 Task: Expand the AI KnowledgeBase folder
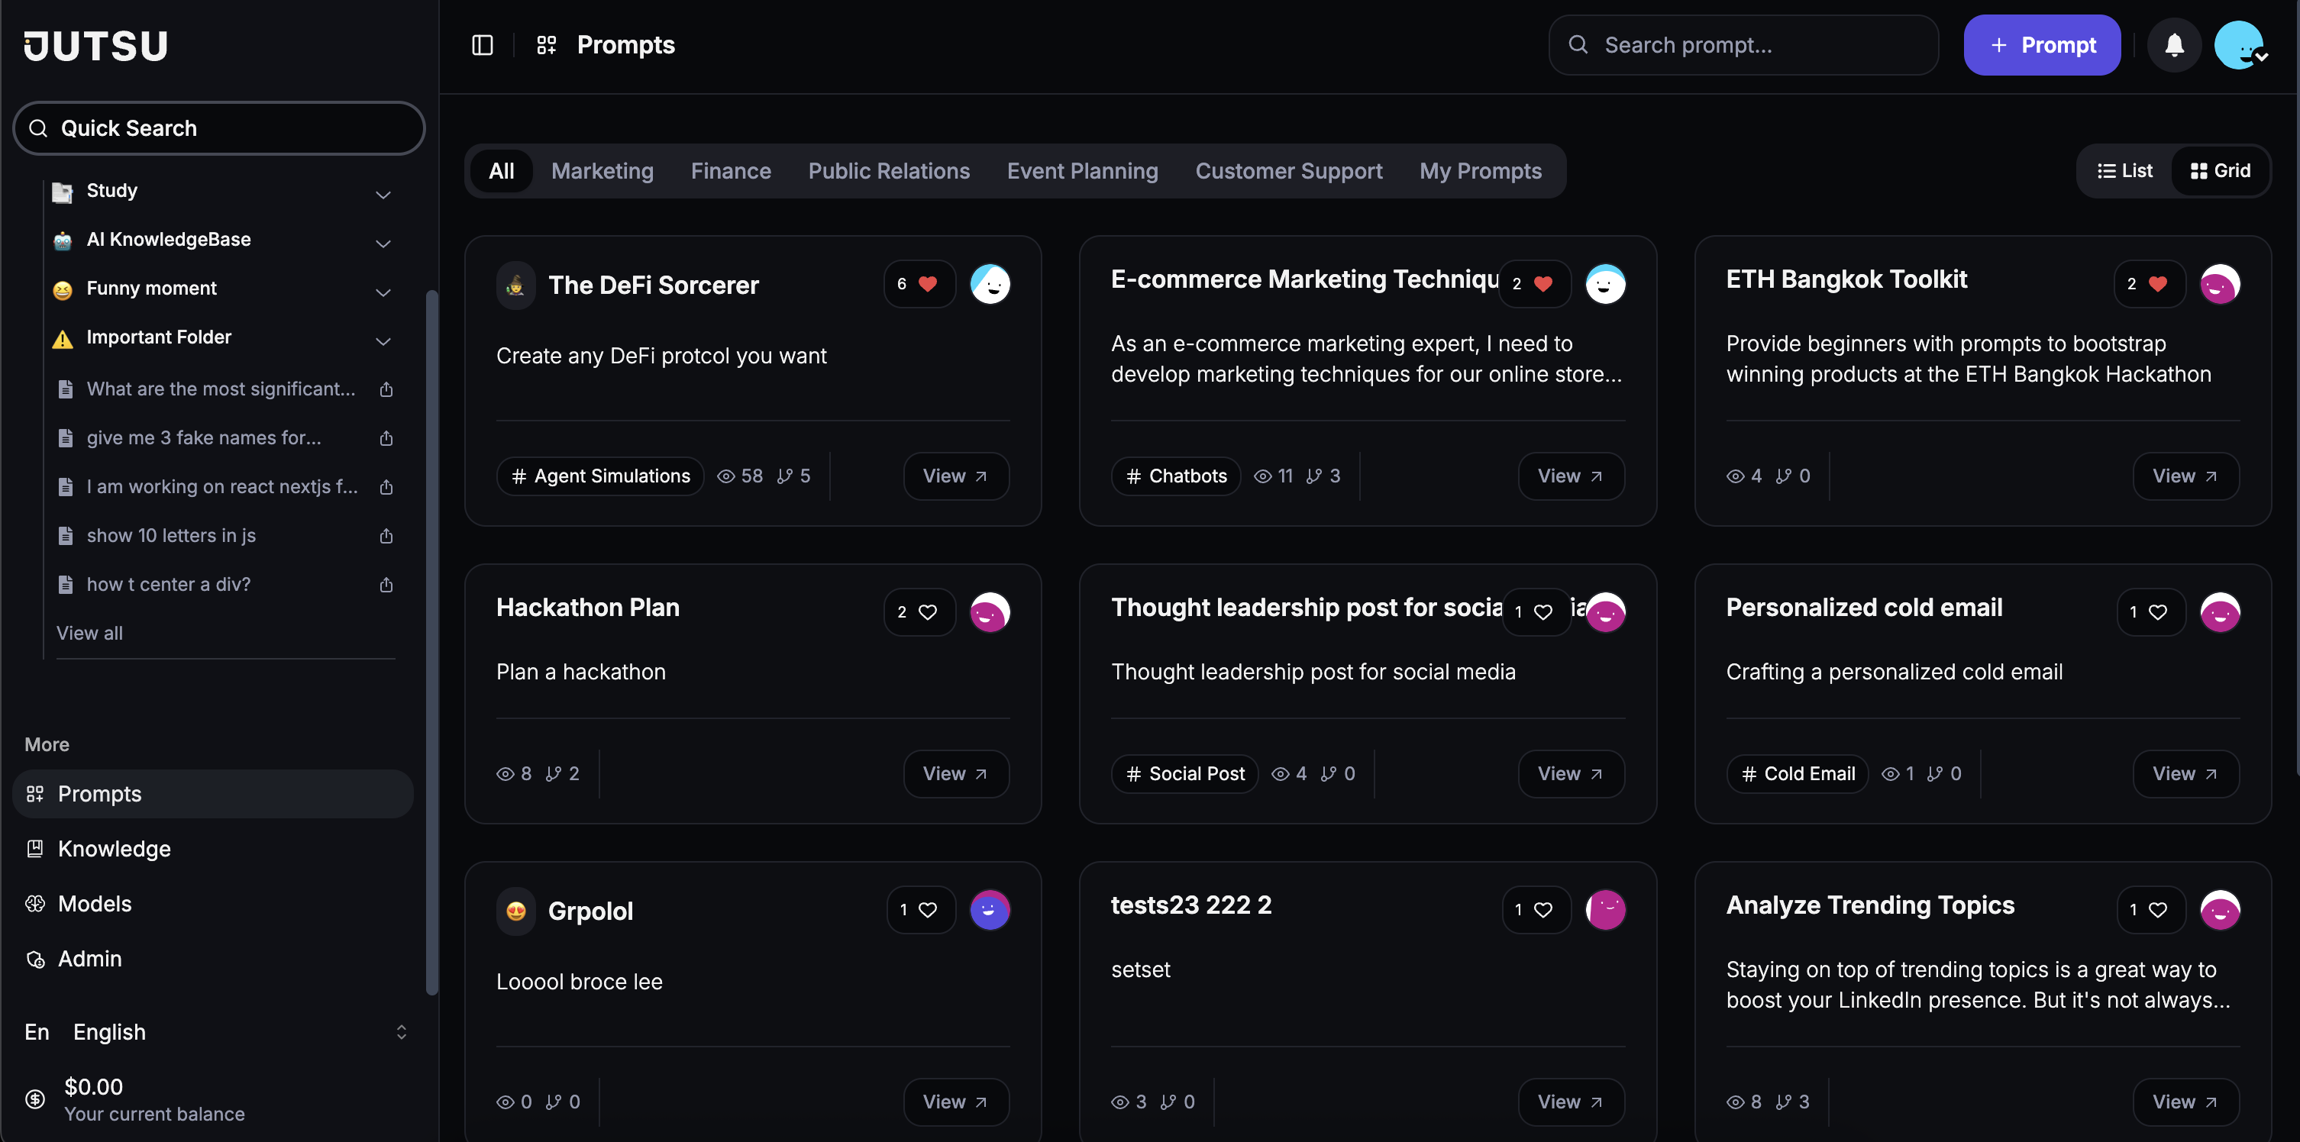pyautogui.click(x=383, y=243)
